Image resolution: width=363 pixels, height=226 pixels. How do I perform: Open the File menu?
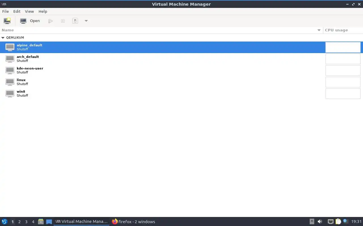5,11
